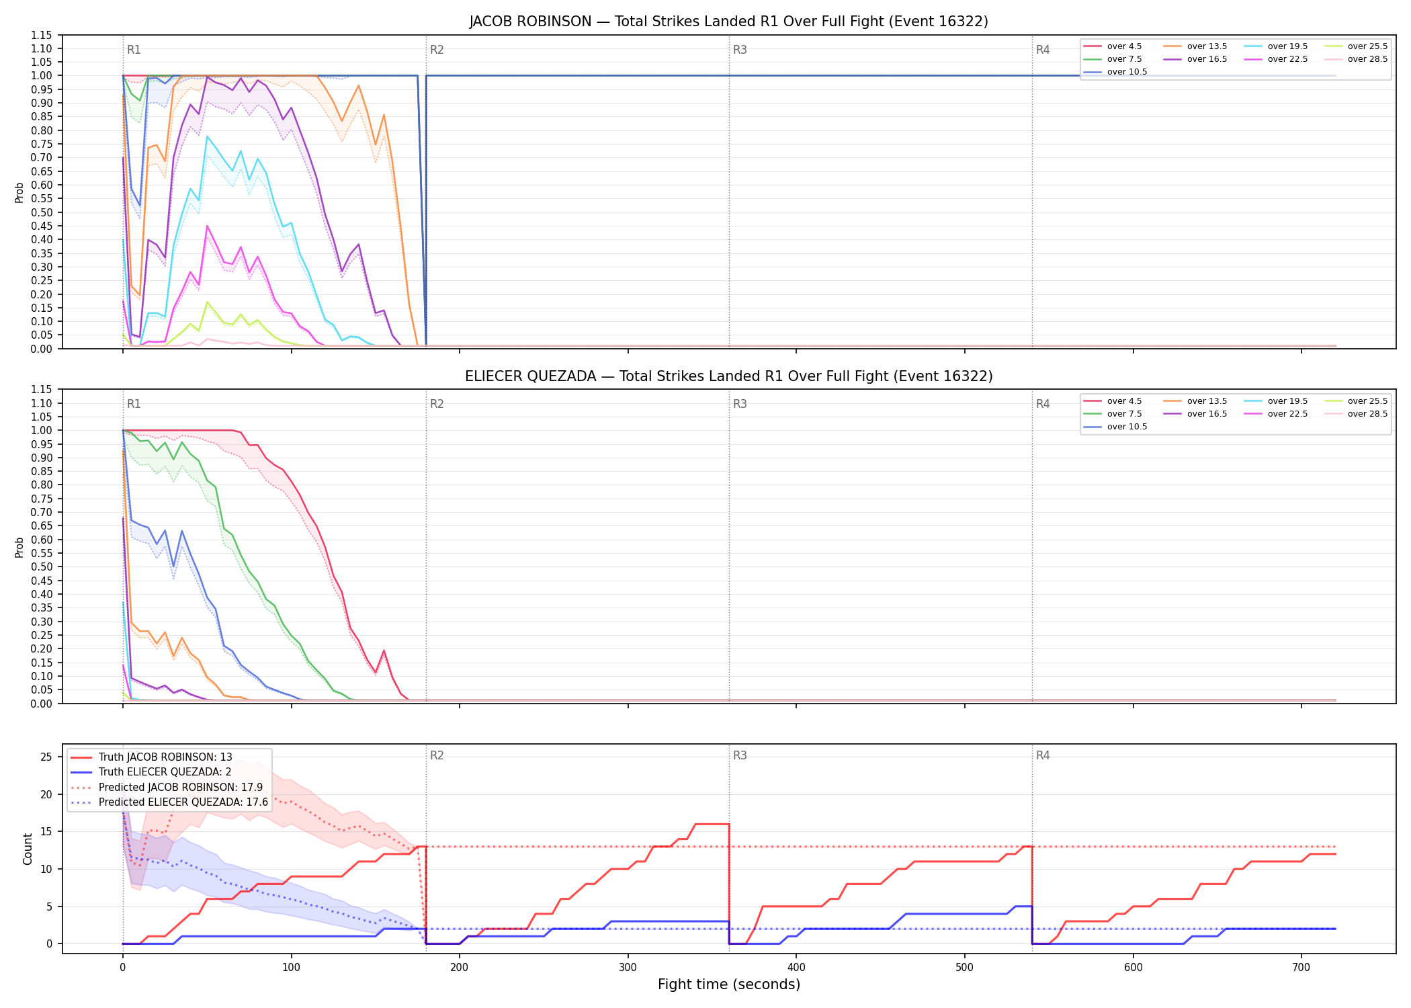Click the 'Prob' y-axis label of Robinson chart

[19, 192]
